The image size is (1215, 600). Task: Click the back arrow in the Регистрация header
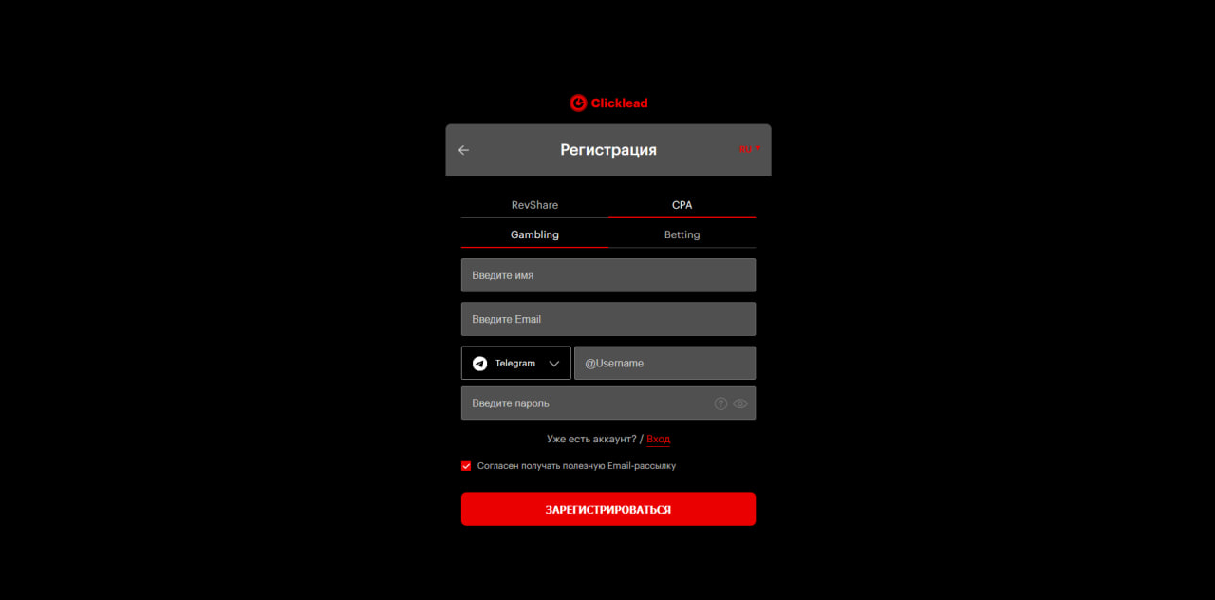(463, 150)
